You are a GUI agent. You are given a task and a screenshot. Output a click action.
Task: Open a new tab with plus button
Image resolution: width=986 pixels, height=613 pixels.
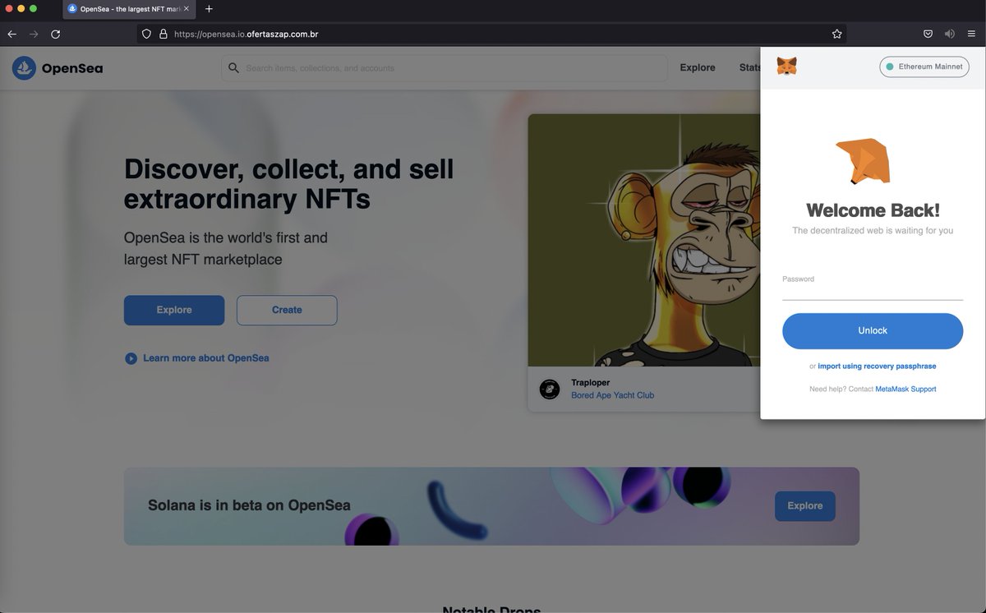[x=209, y=8]
